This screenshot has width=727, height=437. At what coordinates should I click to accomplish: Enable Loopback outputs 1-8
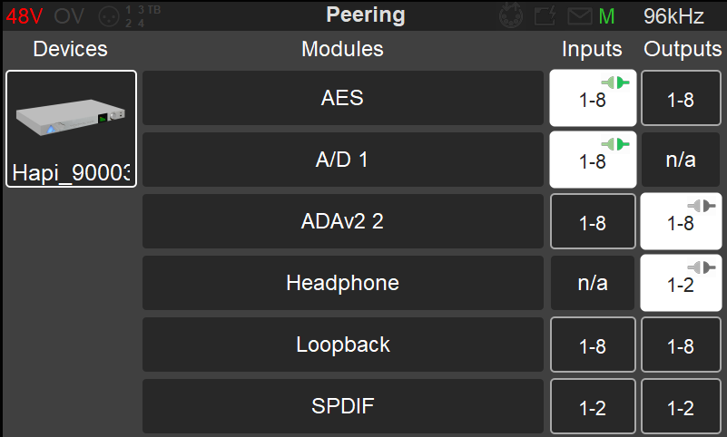[x=681, y=345]
